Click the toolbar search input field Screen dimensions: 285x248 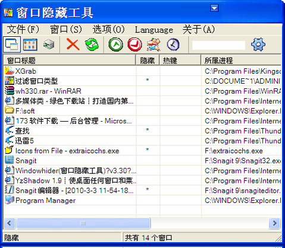(218, 45)
